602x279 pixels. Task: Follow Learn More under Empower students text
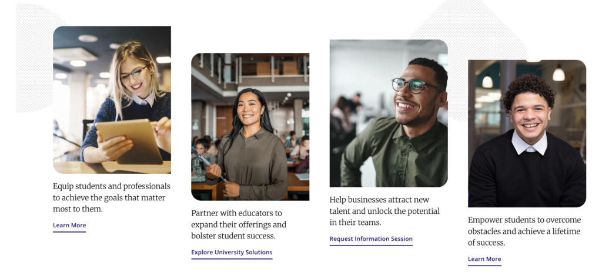pos(484,259)
